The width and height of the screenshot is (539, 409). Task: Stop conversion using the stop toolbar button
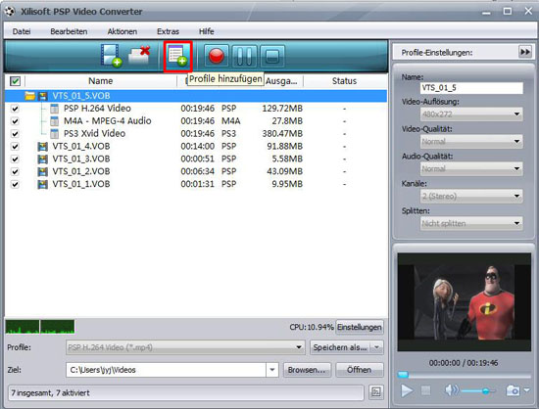point(272,57)
